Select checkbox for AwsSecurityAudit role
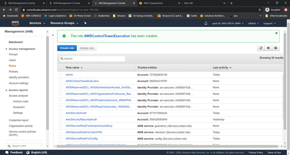Image resolution: width=290 pixels, height=155 pixels. (60, 113)
